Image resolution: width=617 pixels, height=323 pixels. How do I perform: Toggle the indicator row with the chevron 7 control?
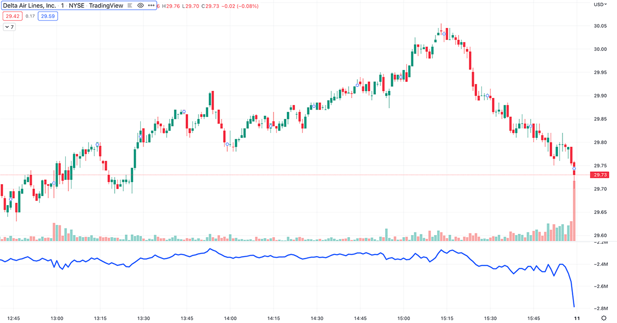point(9,26)
